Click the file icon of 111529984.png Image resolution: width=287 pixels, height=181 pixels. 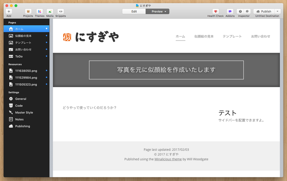tap(11, 77)
